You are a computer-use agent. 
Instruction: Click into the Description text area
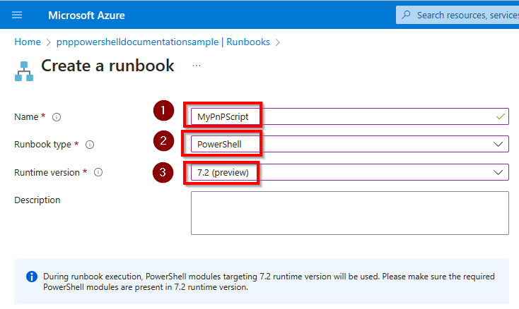tap(350, 213)
